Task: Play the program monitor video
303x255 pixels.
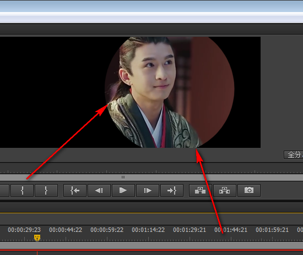Action: tap(123, 191)
